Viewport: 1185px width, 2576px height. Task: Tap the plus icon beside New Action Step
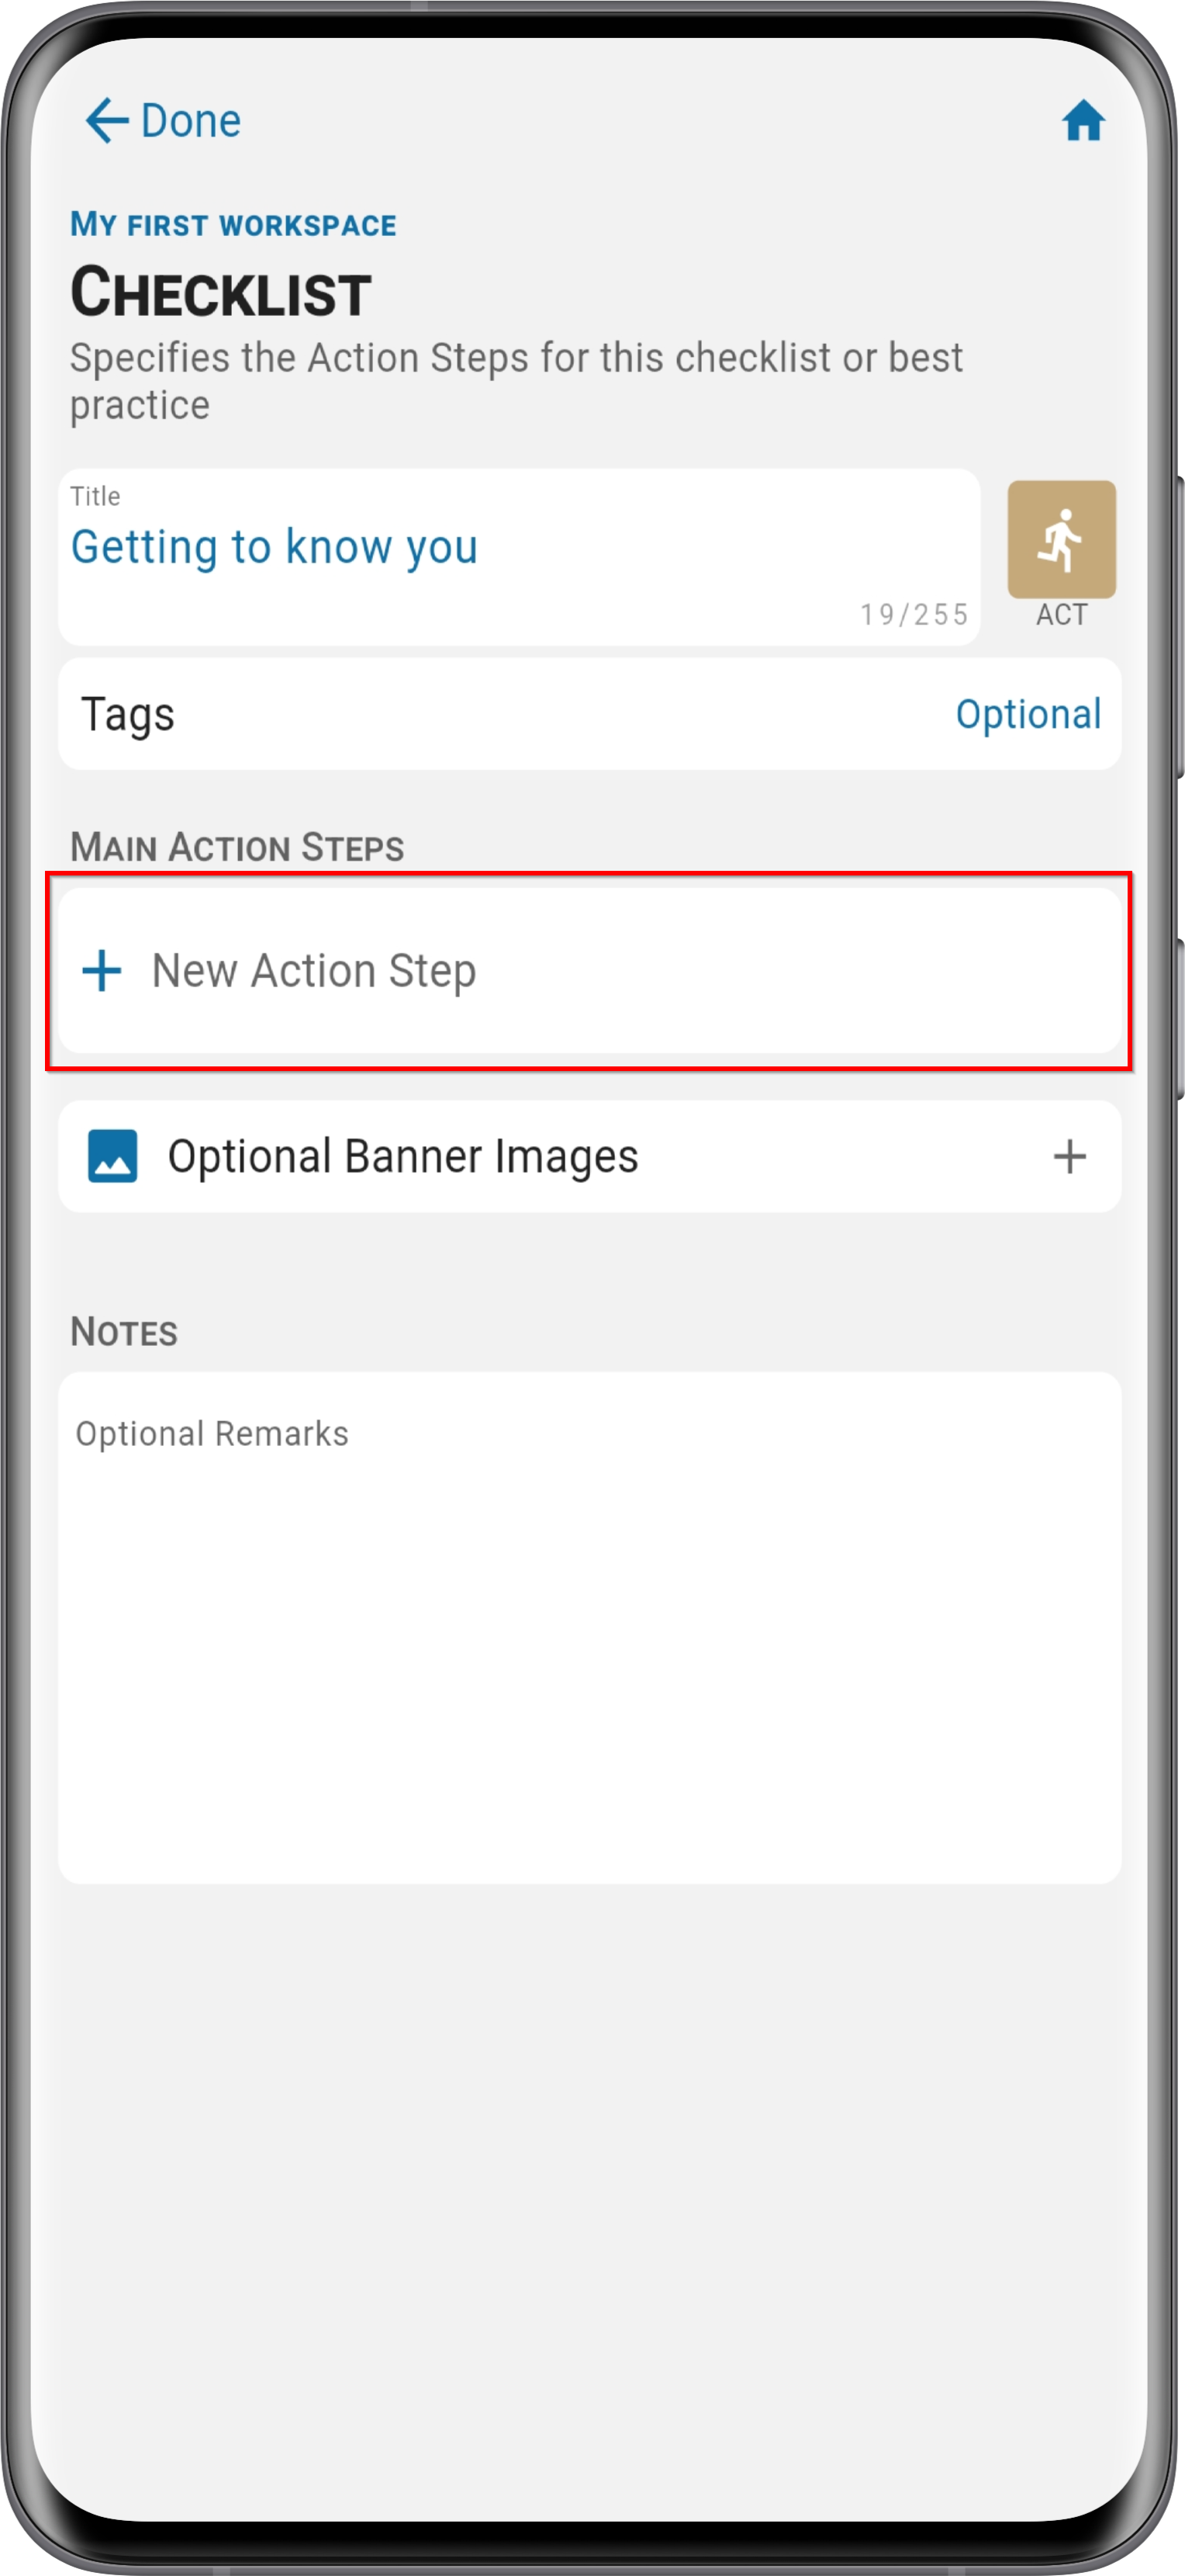tap(102, 970)
